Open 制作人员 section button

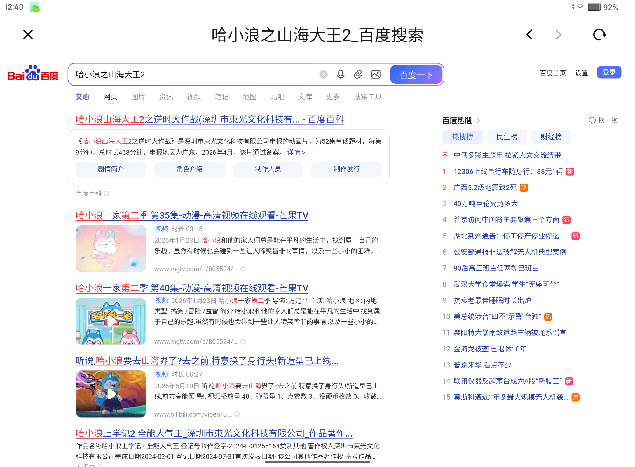(268, 169)
